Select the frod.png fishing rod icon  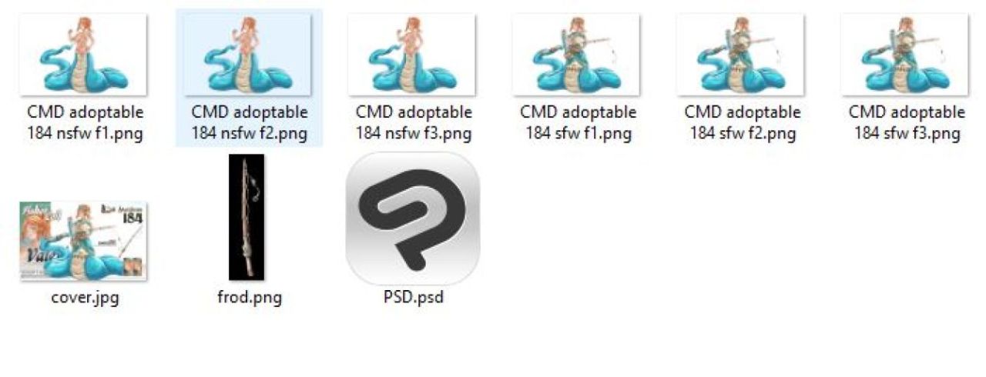246,217
